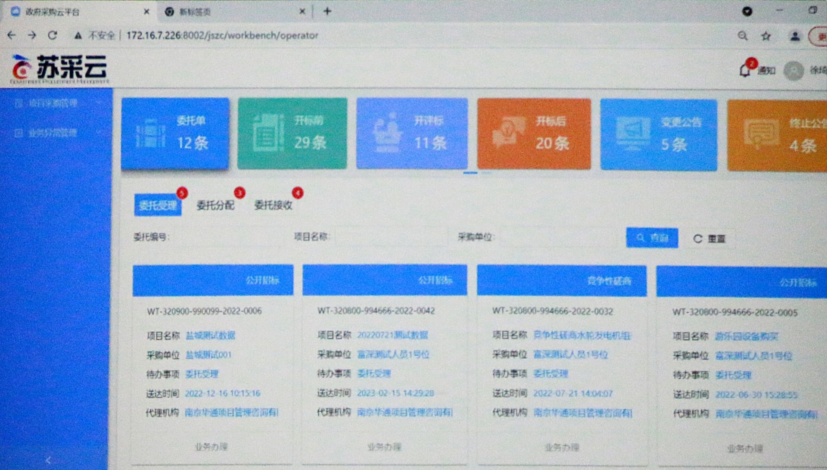Click the 开标后 20条 card icon
Image resolution: width=827 pixels, height=470 pixels.
click(509, 133)
